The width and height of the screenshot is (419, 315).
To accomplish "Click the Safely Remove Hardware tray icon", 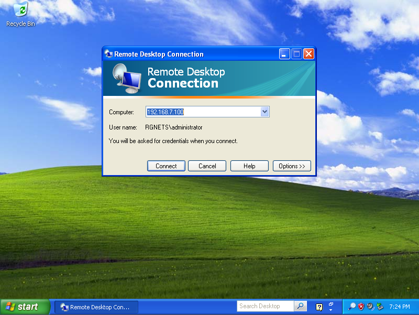I will tap(379, 307).
